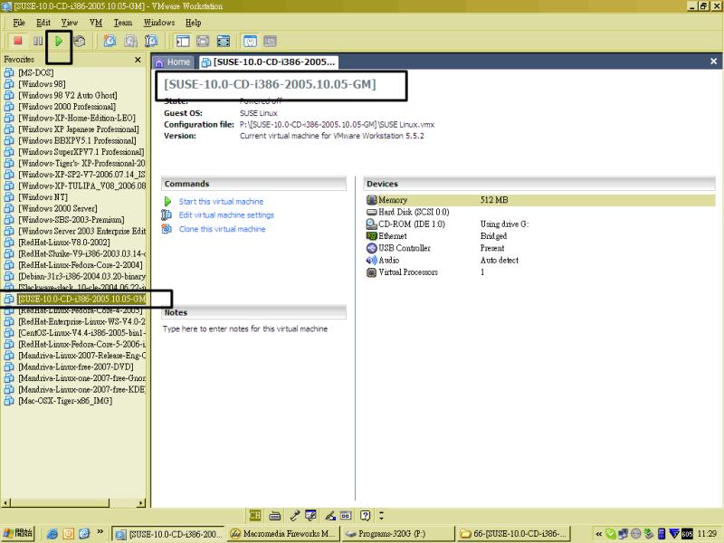Open the VM menu

pyautogui.click(x=96, y=23)
